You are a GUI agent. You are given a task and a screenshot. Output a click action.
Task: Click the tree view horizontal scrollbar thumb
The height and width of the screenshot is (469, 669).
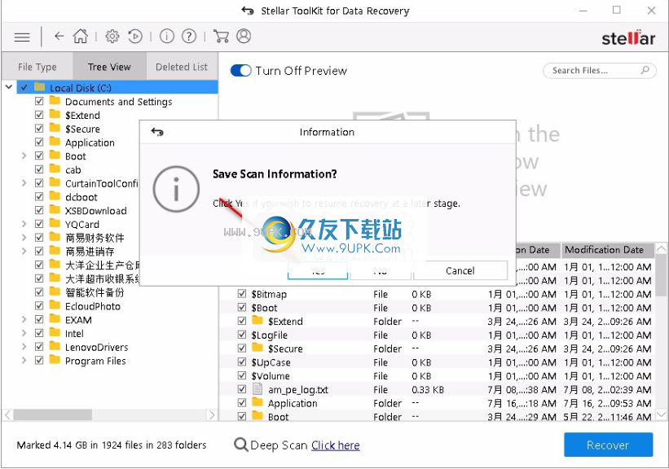(52, 414)
